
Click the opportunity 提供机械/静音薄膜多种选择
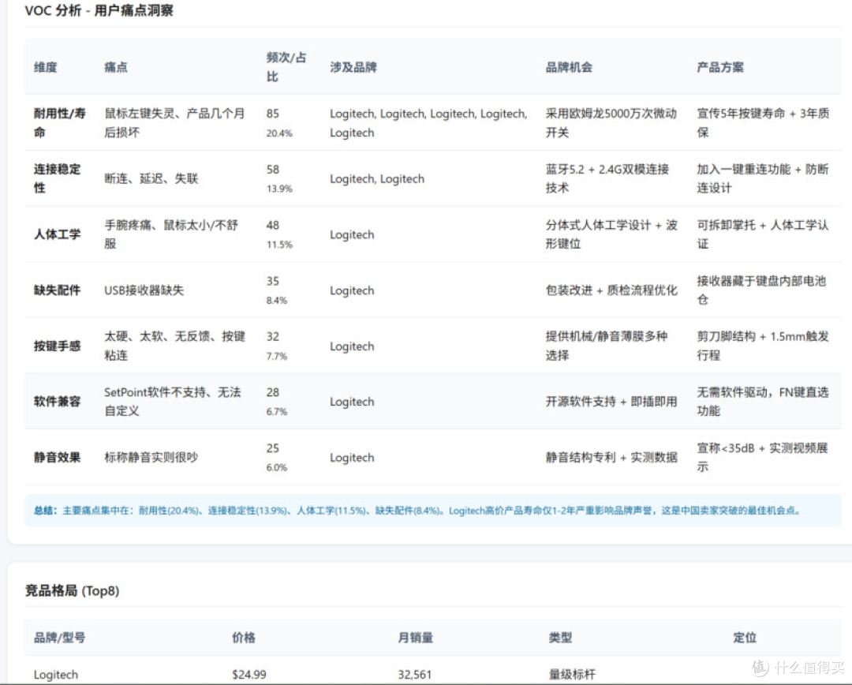pyautogui.click(x=607, y=346)
